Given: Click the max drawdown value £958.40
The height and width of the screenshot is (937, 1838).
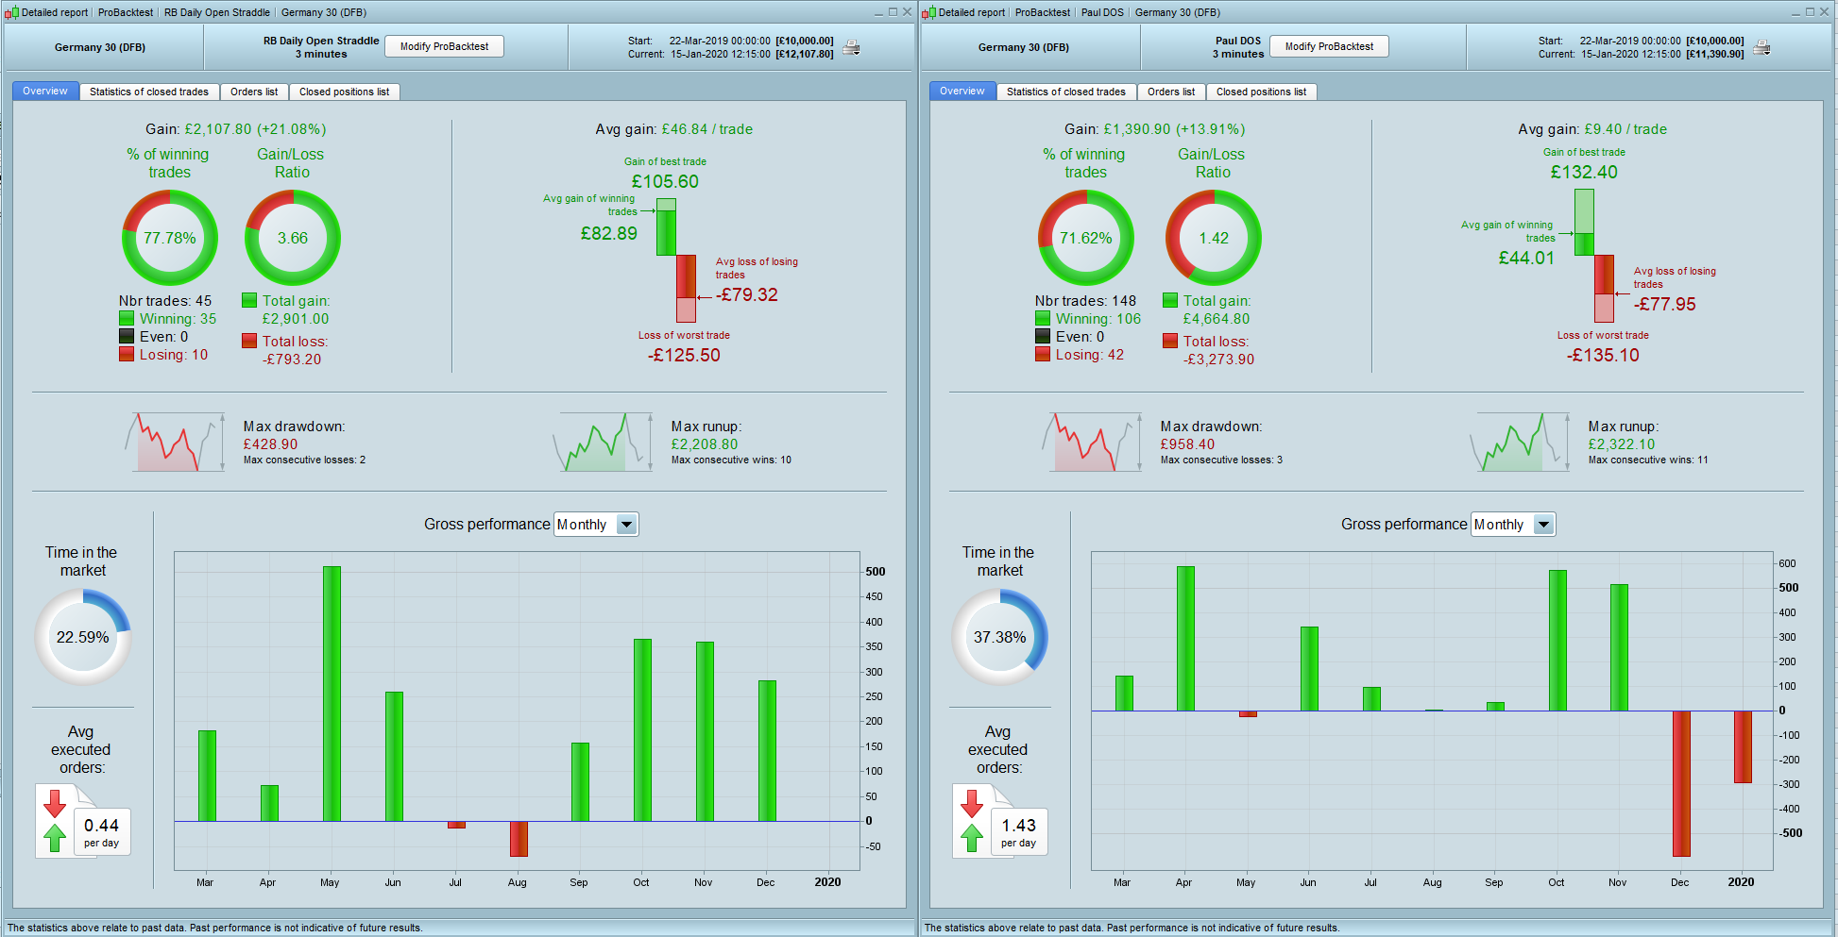Looking at the screenshot, I should (1187, 444).
